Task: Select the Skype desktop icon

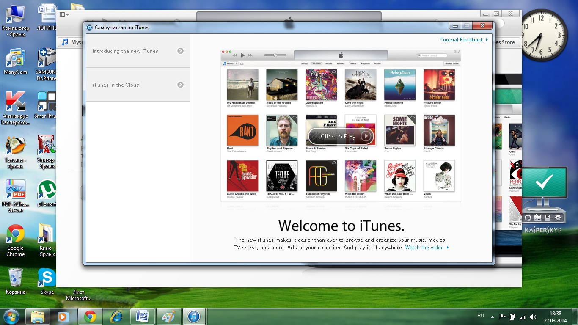Action: coord(47,281)
